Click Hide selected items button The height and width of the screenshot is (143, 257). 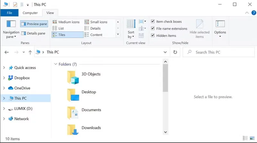pyautogui.click(x=199, y=29)
